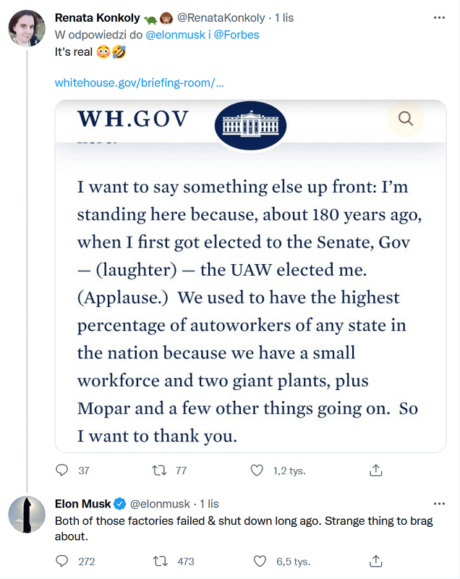This screenshot has height=579, width=460.
Task: Open Elon Musk's profile avatar
Action: pos(27,514)
